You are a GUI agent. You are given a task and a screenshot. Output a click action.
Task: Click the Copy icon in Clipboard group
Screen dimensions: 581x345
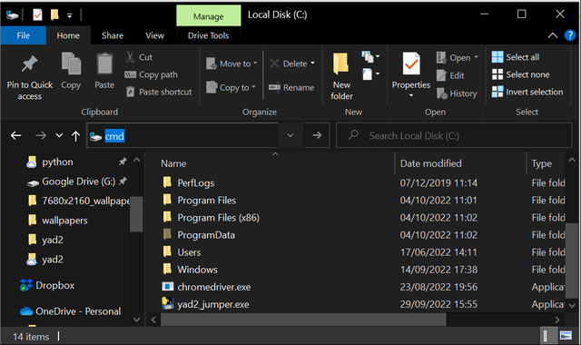point(71,64)
